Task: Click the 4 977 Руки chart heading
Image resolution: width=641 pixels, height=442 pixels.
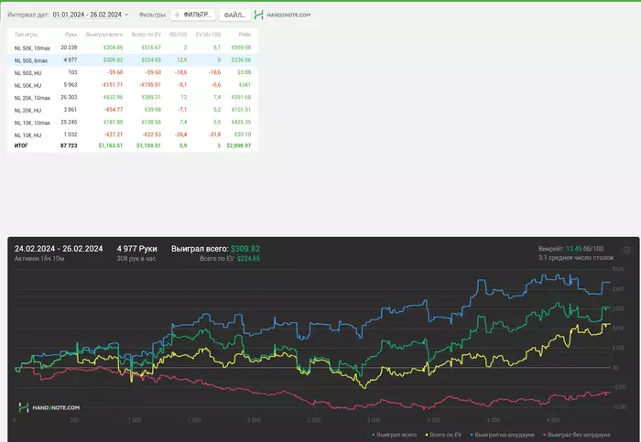Action: [137, 249]
